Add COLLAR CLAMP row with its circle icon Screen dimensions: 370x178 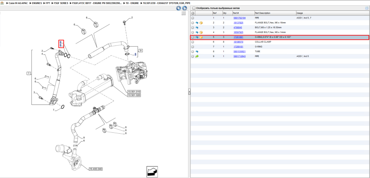193,42
